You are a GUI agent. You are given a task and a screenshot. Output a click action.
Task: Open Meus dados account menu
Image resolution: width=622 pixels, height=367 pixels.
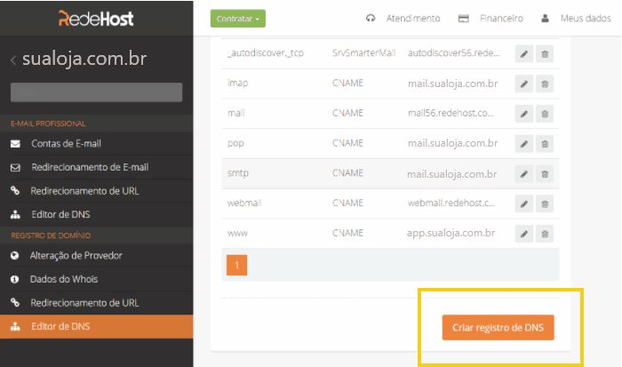tap(576, 18)
